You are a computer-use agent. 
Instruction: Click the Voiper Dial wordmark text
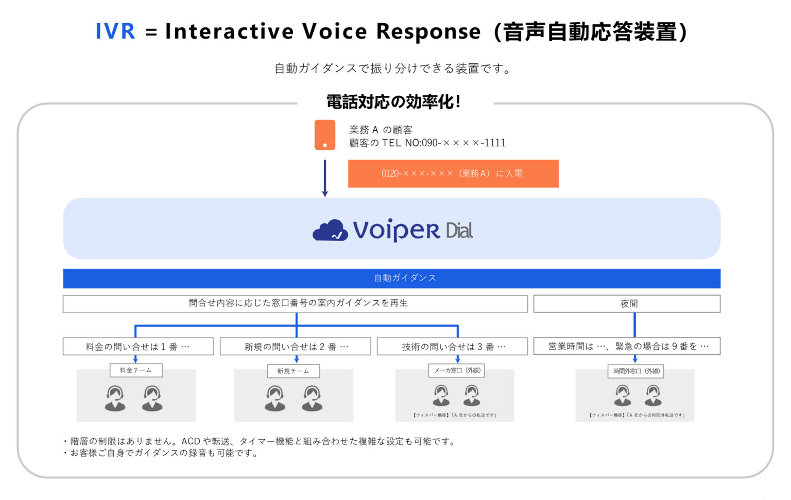(413, 230)
